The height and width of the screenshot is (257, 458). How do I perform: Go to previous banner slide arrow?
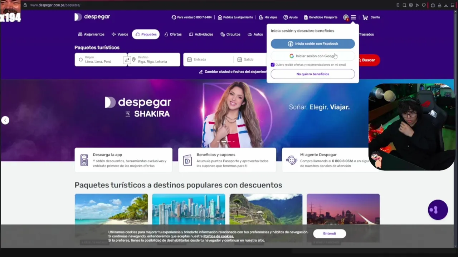(5, 120)
